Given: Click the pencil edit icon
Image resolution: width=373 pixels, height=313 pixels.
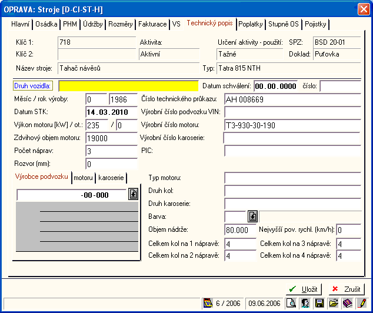Looking at the screenshot, I should (362, 303).
